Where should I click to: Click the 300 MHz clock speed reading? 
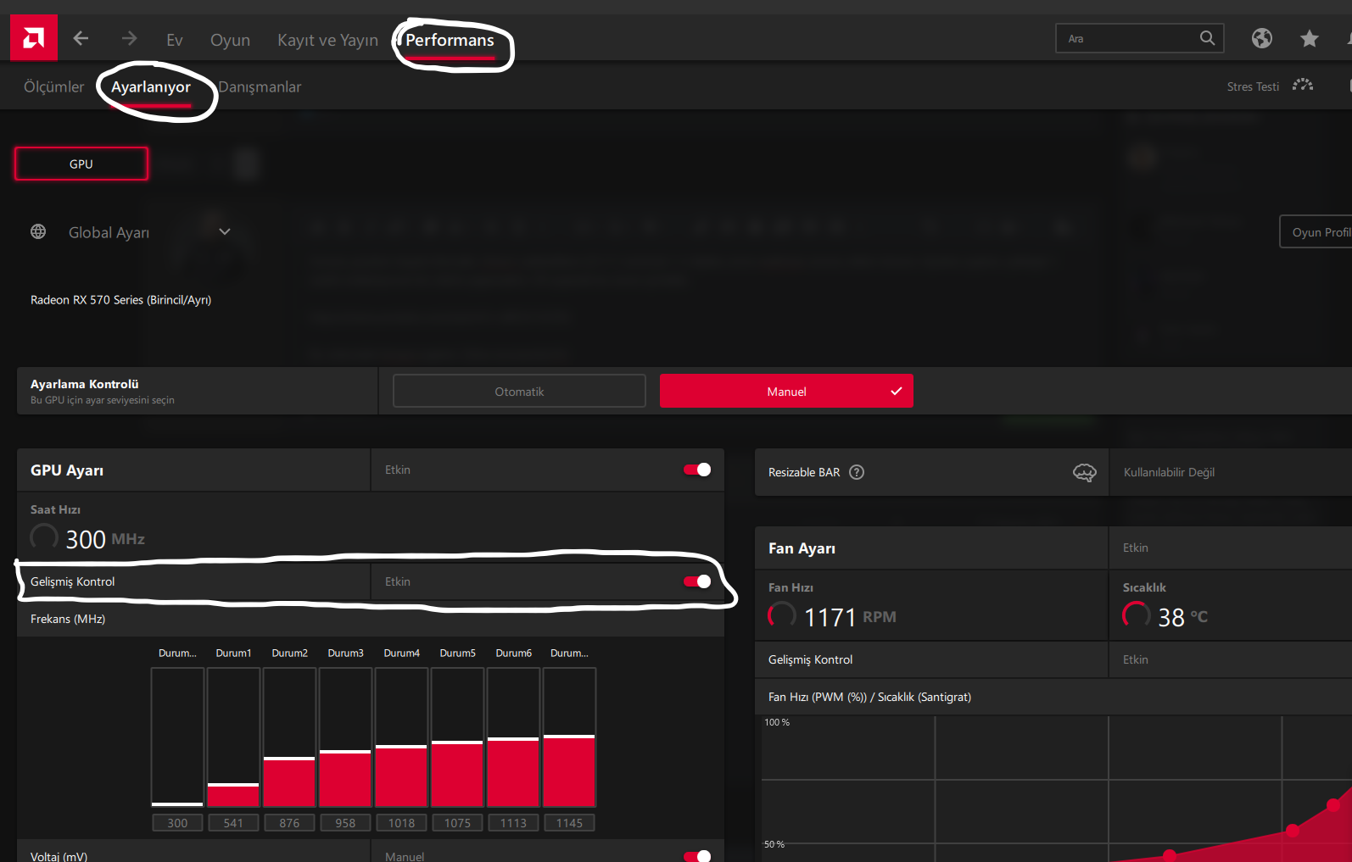[x=105, y=539]
